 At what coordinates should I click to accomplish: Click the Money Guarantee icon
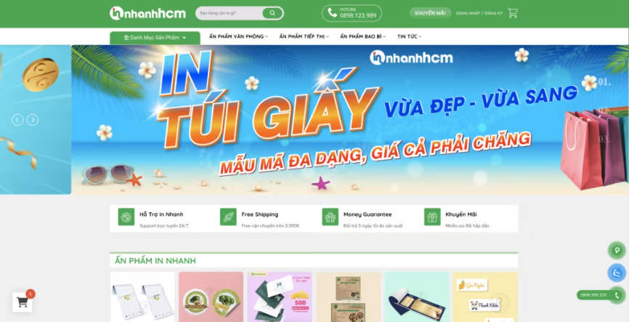click(x=330, y=217)
